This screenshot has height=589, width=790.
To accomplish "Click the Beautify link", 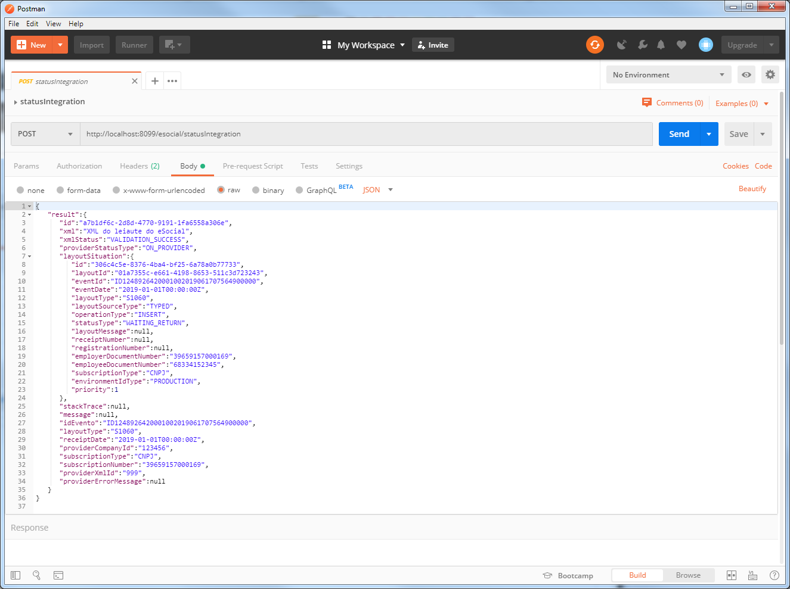I will pyautogui.click(x=752, y=189).
